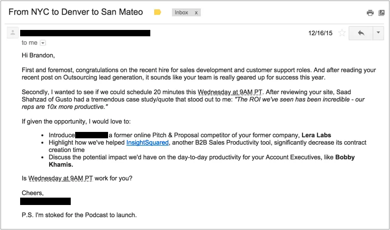This screenshot has height=230, width=390.
Task: Star this email from 12/16/15
Action: click(x=342, y=33)
